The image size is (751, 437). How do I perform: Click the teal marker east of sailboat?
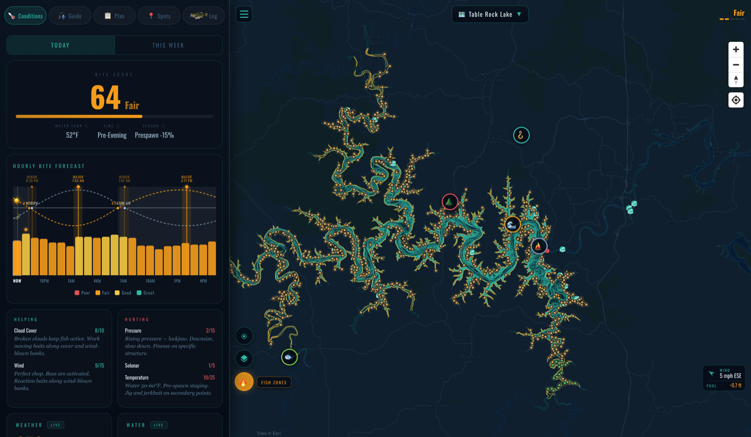click(x=562, y=249)
